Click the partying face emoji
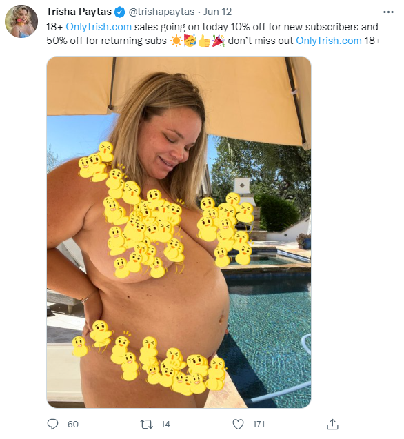Screen dimensions: 404x439 190,41
